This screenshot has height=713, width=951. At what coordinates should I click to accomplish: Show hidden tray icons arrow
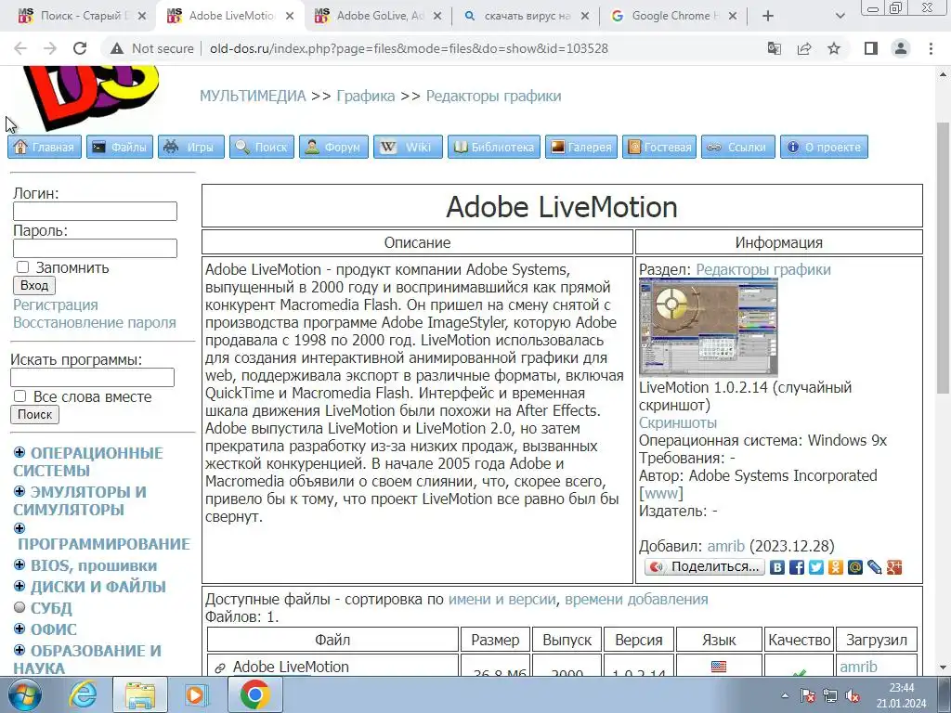point(785,696)
